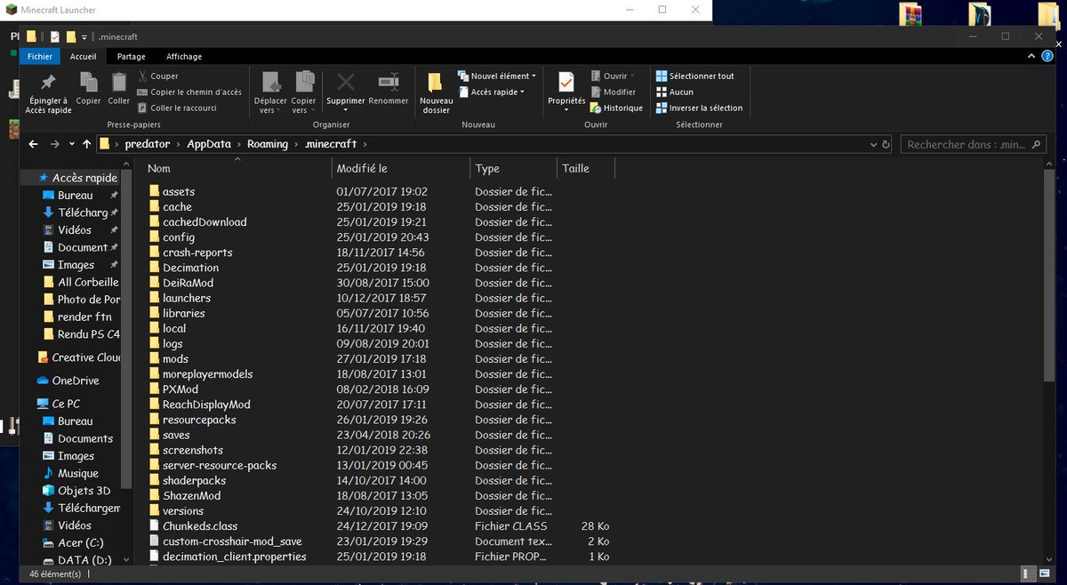Go forward with the right arrow
This screenshot has width=1067, height=585.
[x=55, y=144]
